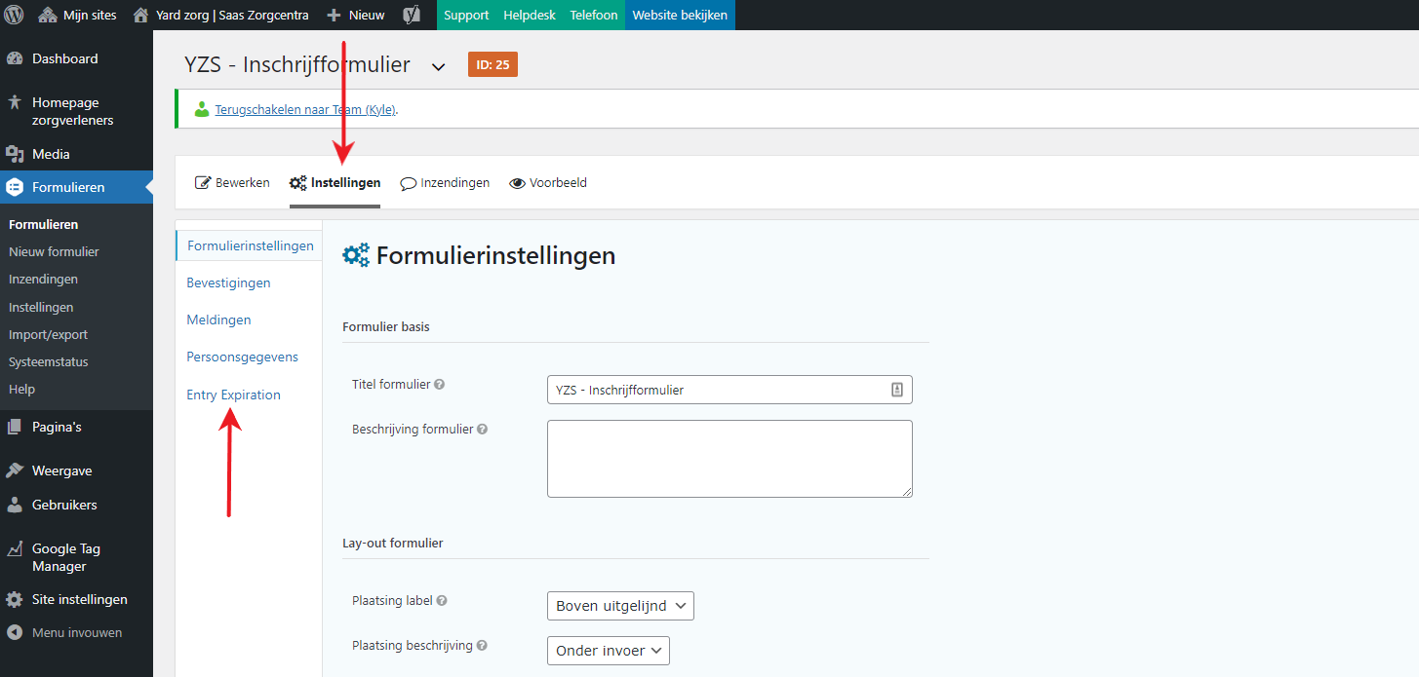Screen dimensions: 1419x677
Task: Click Homepage zorgverleners accessibility icon
Action: pos(15,102)
